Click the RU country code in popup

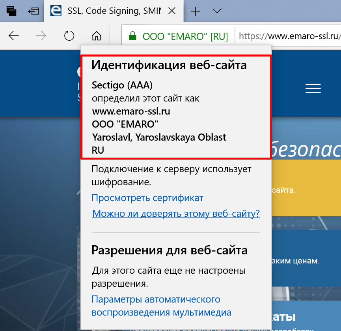click(x=98, y=150)
